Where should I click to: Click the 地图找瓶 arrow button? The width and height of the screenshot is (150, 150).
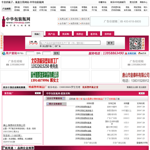coord(74,23)
